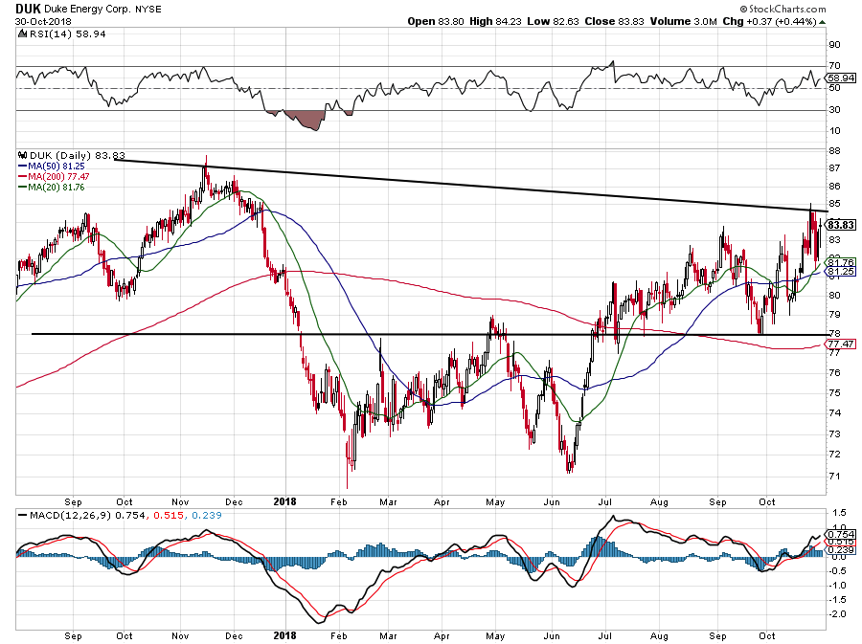This screenshot has width=862, height=644.
Task: Click the 70 level on RSI axis
Action: tap(834, 66)
